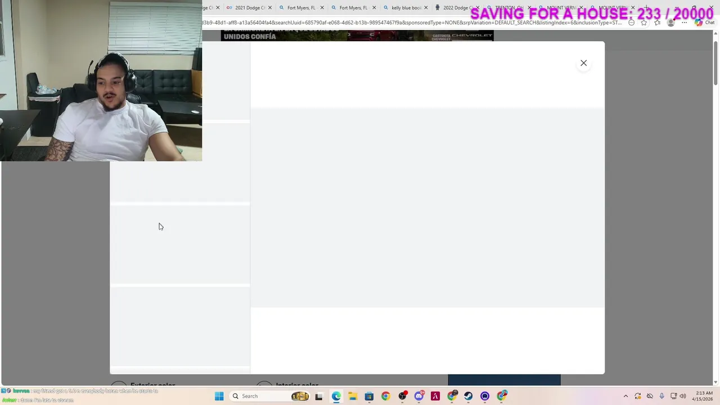
Task: Click the microphone tray icon
Action: pos(661,396)
